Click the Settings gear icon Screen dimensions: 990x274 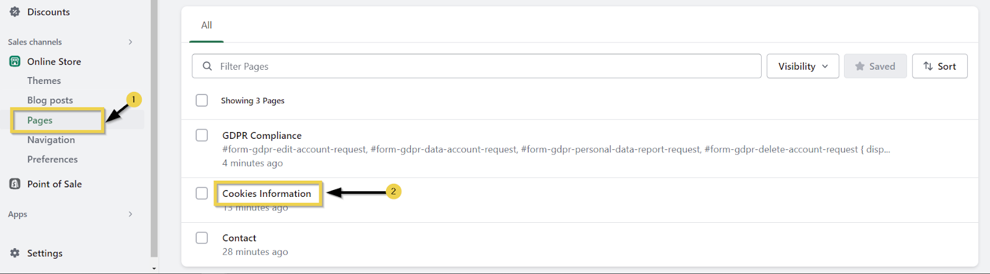pos(15,253)
